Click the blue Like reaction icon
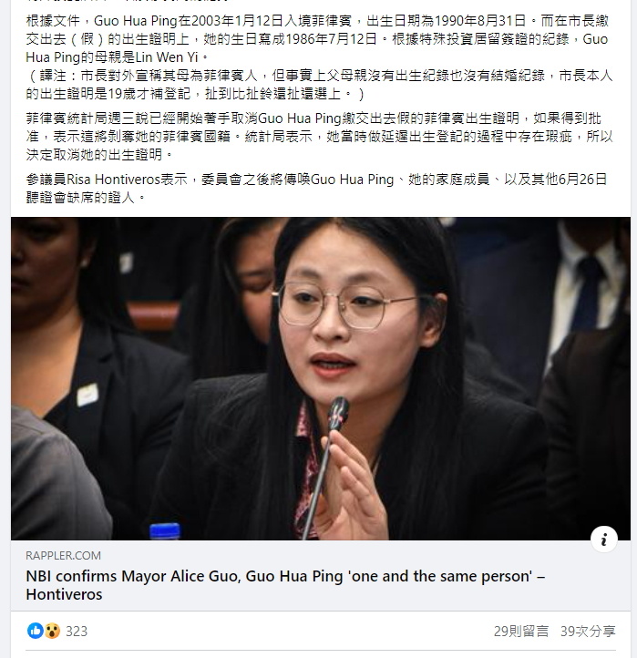637x658 pixels. [x=36, y=631]
